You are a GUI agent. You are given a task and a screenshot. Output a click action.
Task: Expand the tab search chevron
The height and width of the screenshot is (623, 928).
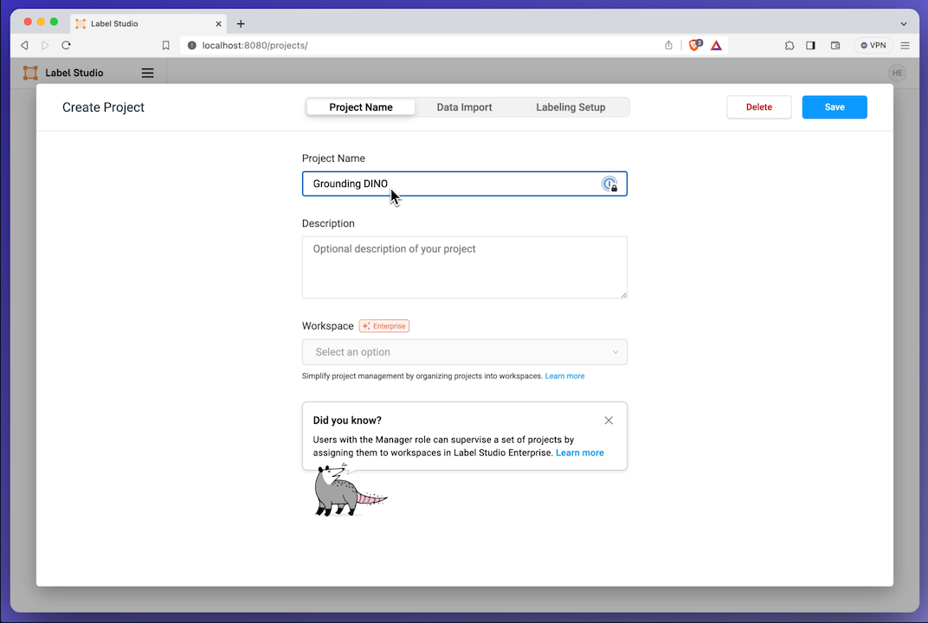point(904,24)
